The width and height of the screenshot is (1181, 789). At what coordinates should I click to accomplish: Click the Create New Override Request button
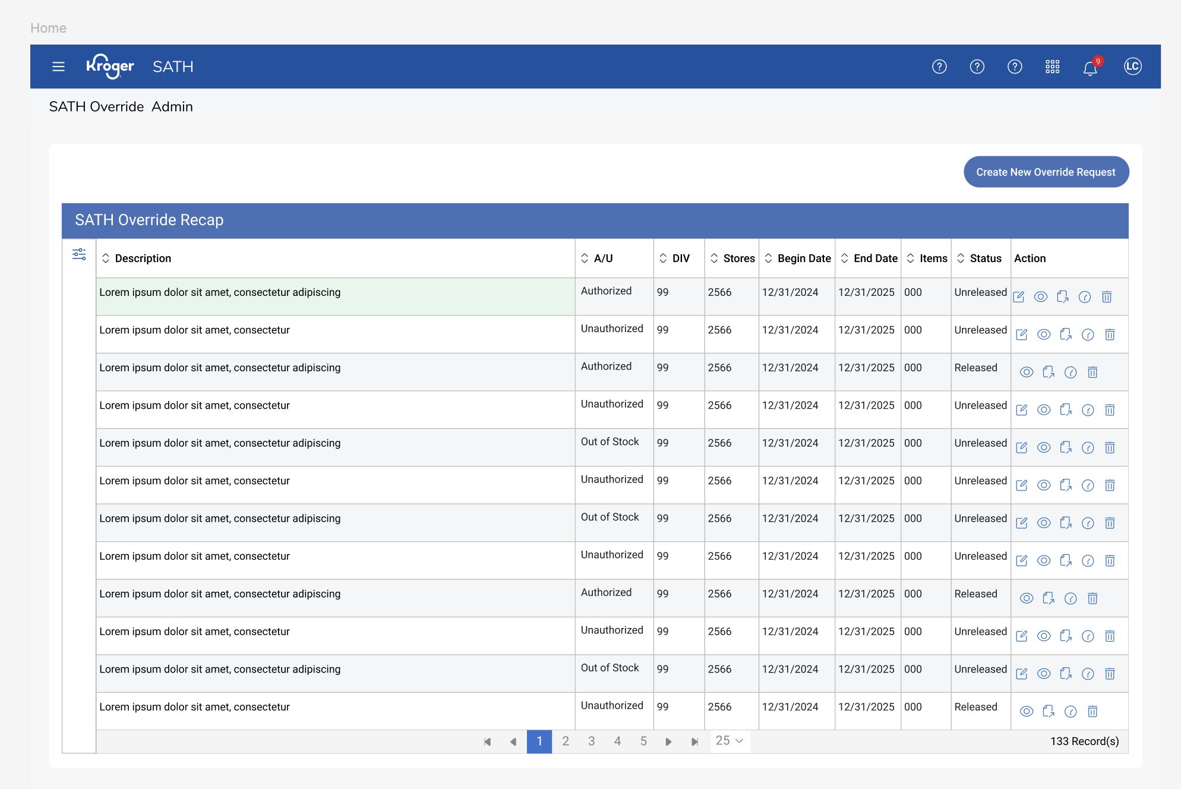1046,172
